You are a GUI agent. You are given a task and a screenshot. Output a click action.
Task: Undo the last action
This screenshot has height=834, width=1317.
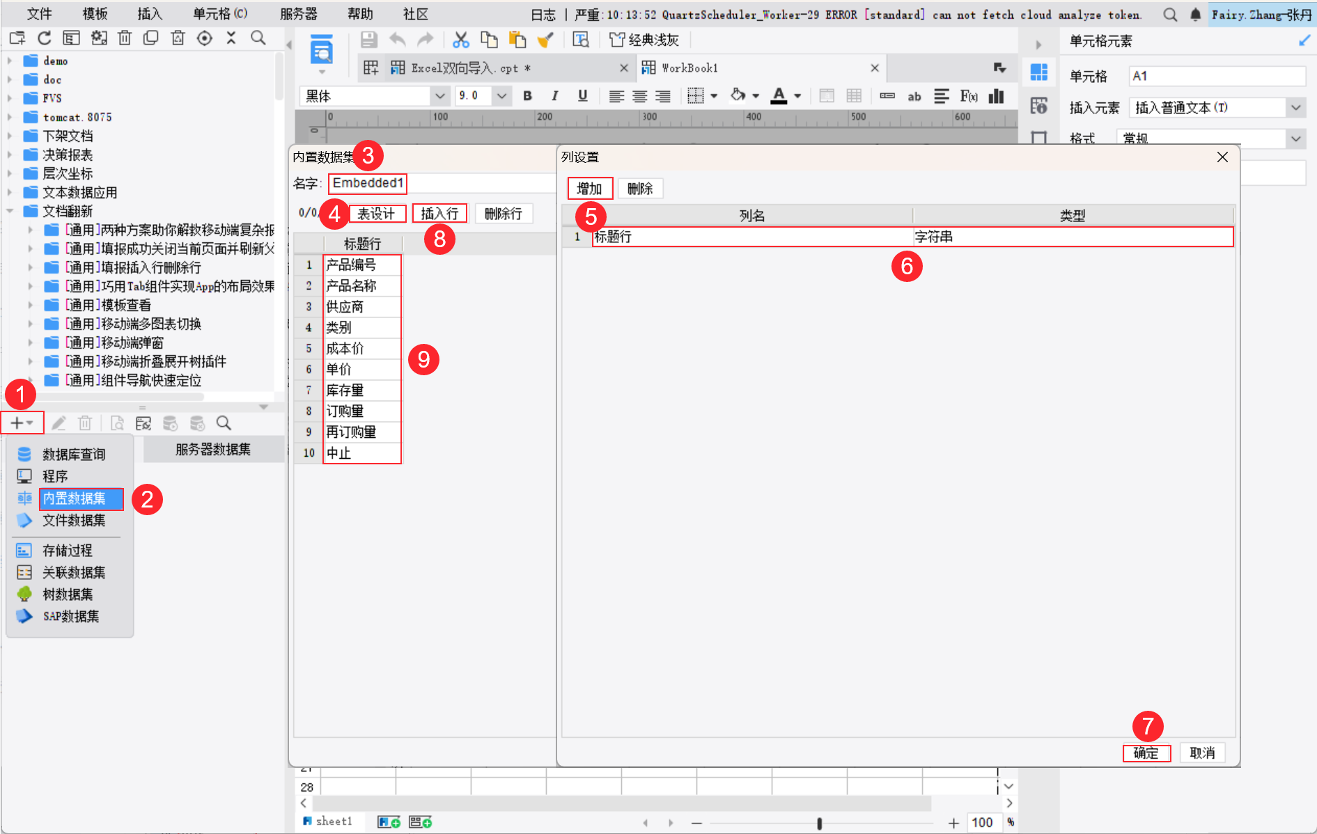point(397,40)
